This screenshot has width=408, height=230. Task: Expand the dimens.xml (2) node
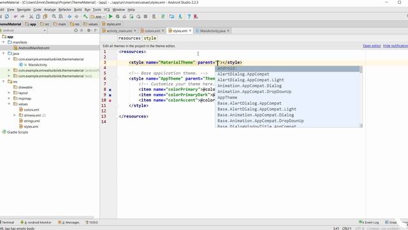click(x=15, y=115)
